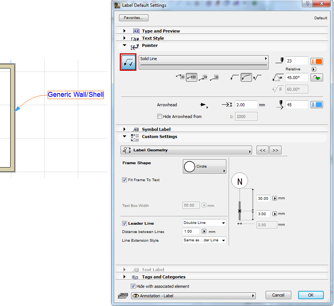Uncheck Hide with associated element

(x=133, y=286)
